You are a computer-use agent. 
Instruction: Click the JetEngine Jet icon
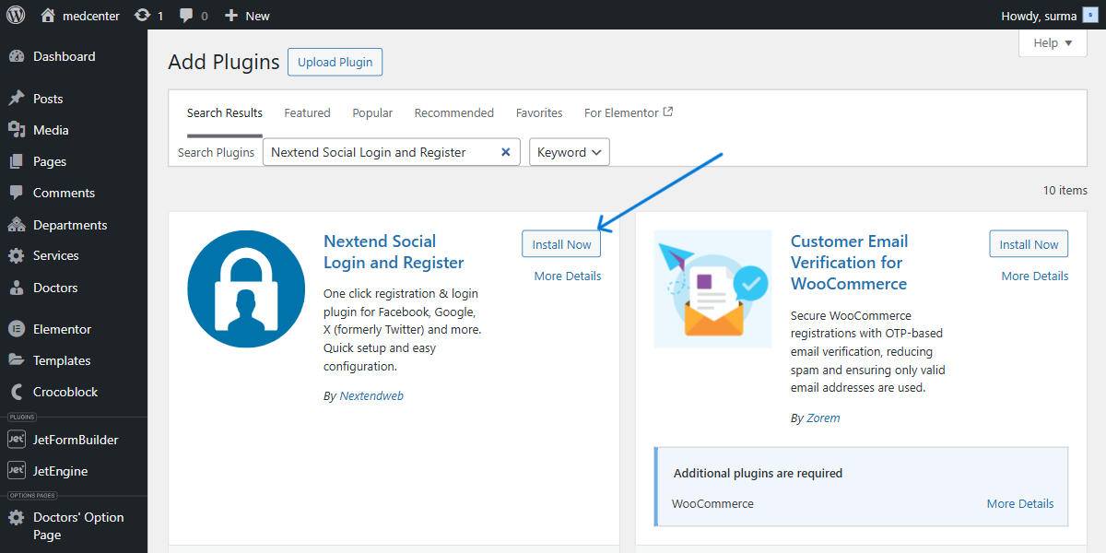point(16,471)
